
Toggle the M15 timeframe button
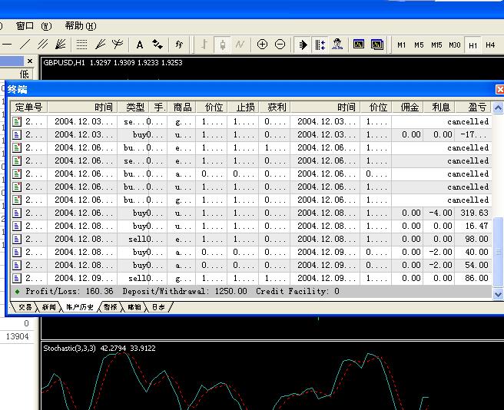point(436,45)
